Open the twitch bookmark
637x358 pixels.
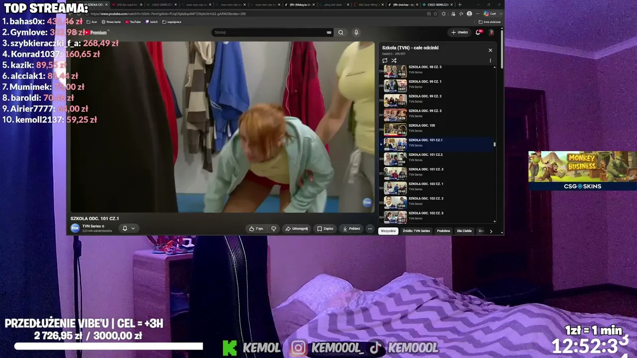click(151, 22)
